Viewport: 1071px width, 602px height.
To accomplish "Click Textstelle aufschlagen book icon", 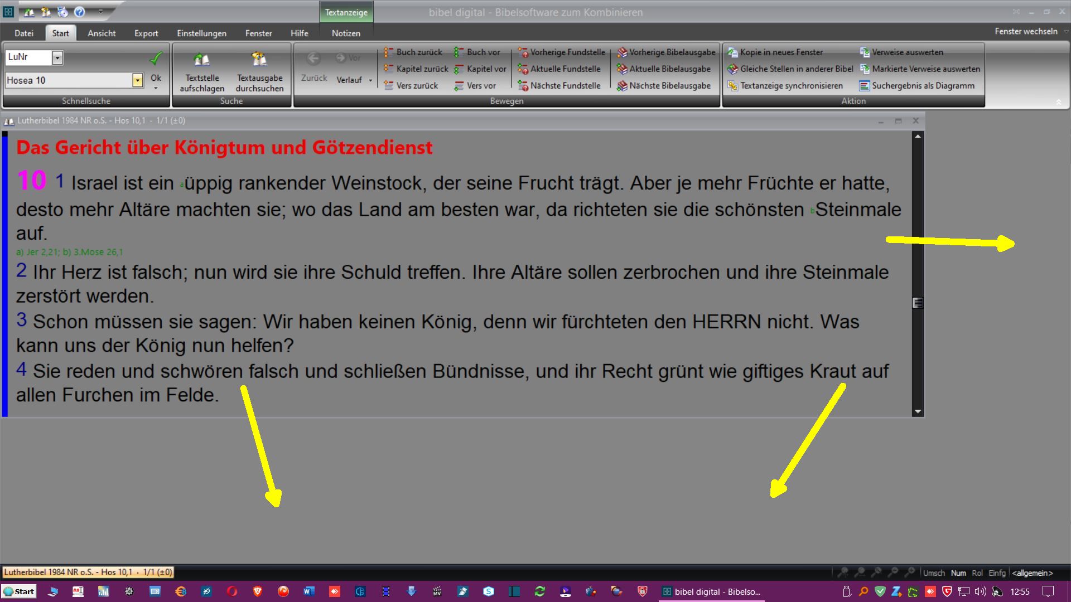I will click(x=201, y=60).
